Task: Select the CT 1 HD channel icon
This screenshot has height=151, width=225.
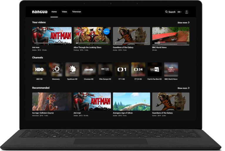Action: 122,69
